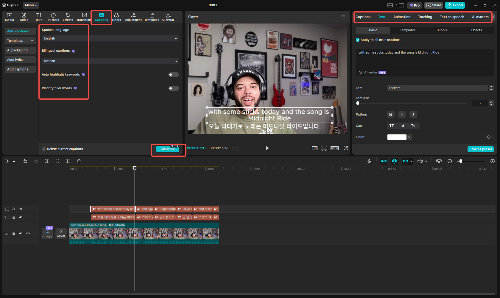Open the Spoken language English dropdown
This screenshot has height=298, width=500.
pyautogui.click(x=176, y=38)
